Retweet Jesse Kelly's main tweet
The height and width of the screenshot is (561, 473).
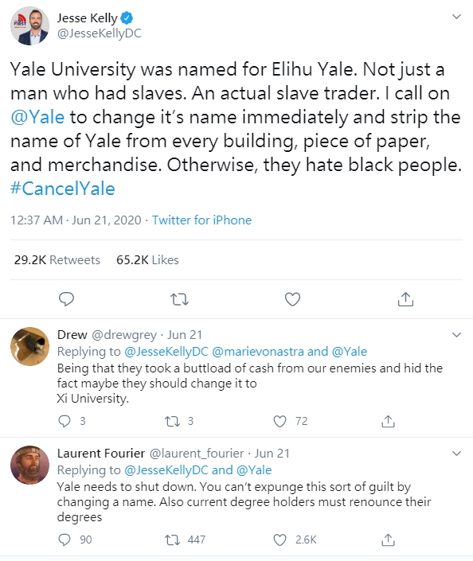pos(179,299)
